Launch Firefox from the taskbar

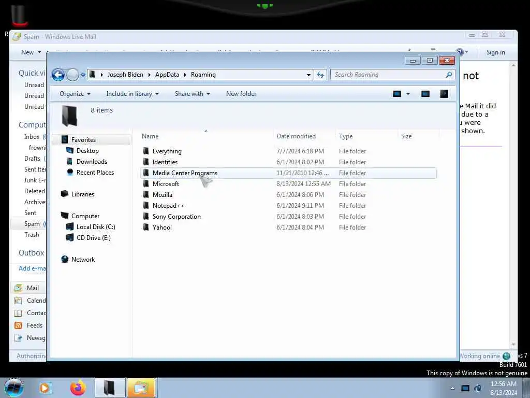[x=78, y=388]
